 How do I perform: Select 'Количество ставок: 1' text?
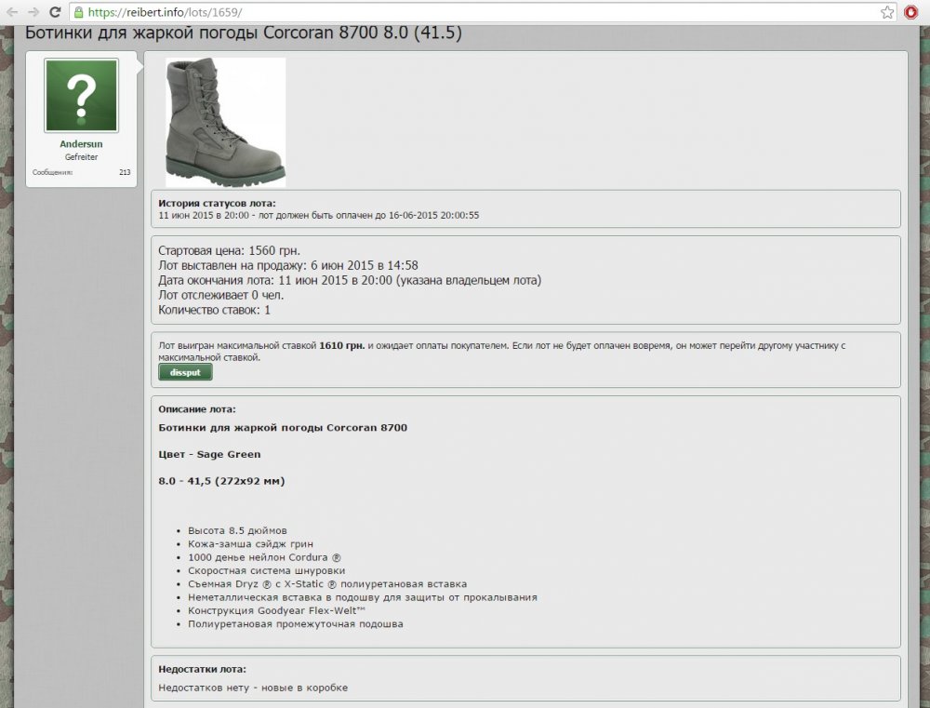pyautogui.click(x=214, y=310)
